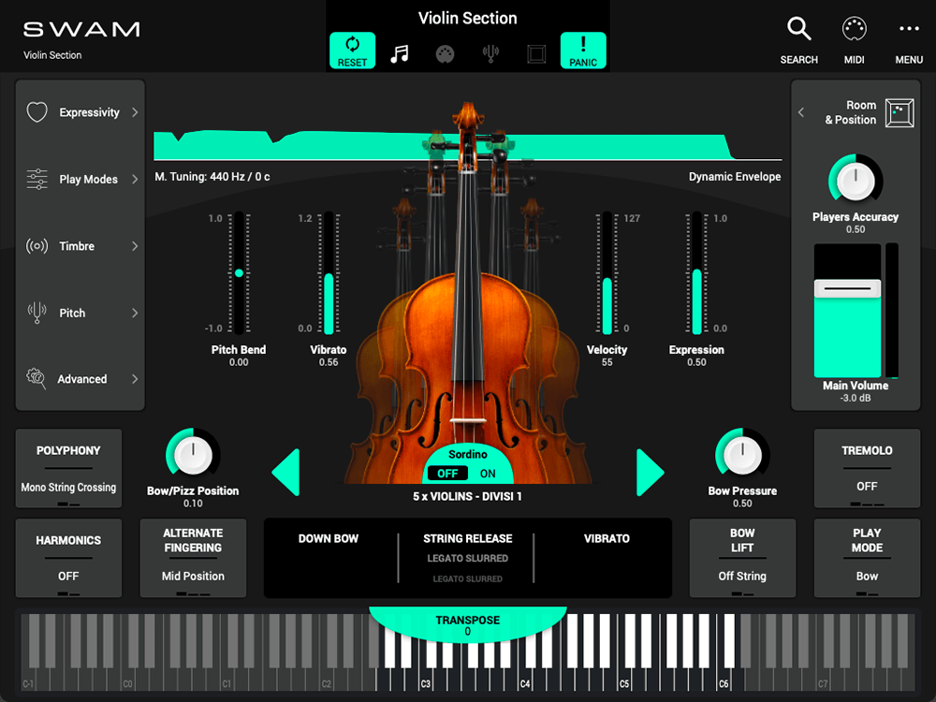Viewport: 936px width, 702px height.
Task: Click the PANIC button
Action: click(x=583, y=51)
